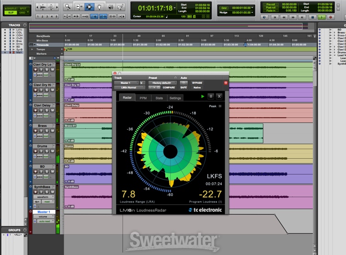The image size is (346, 255).
Task: Mute the Drums track
Action: click(53, 151)
